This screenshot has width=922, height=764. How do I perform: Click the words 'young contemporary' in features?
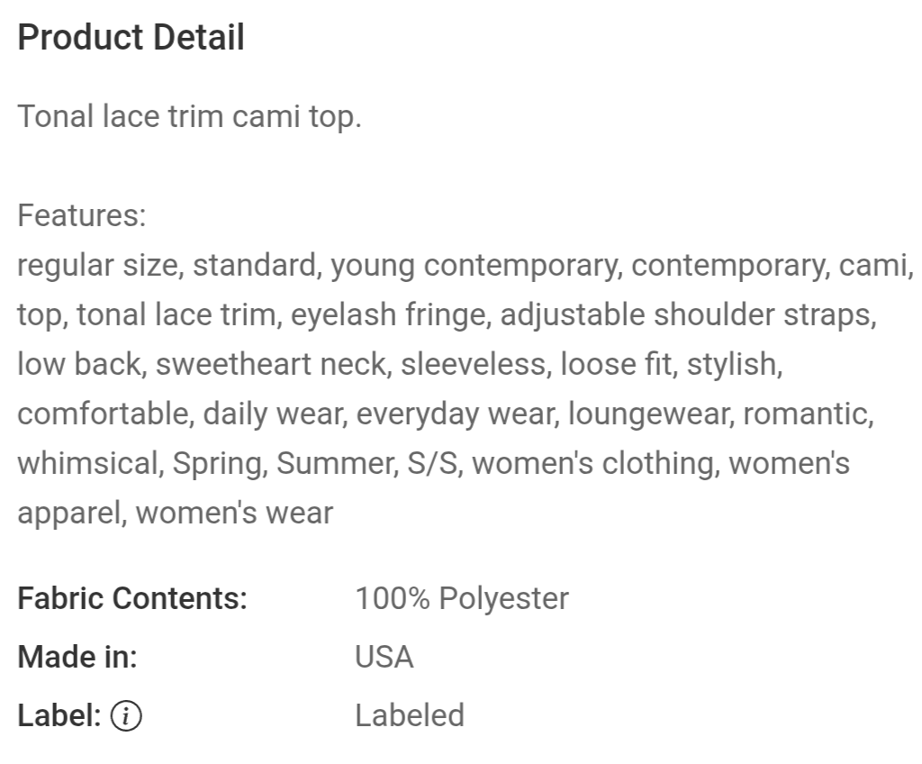coord(474,266)
